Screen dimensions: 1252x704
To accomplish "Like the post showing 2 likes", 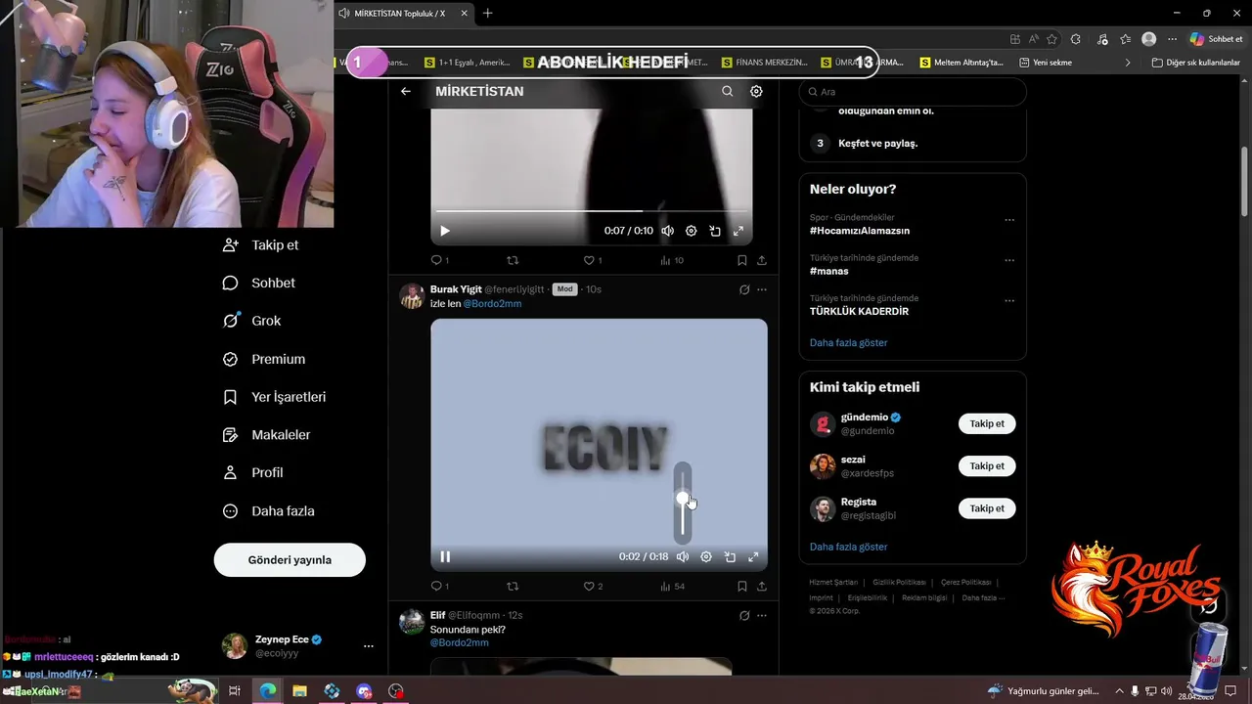I will pos(593,586).
